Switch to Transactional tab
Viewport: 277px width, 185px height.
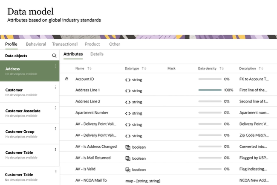[x=65, y=44]
